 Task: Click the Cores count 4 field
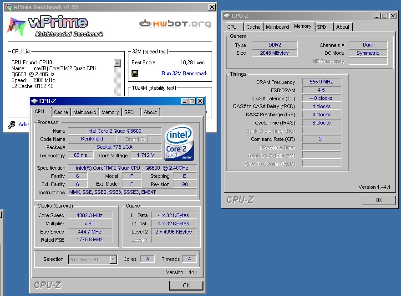[147, 259]
